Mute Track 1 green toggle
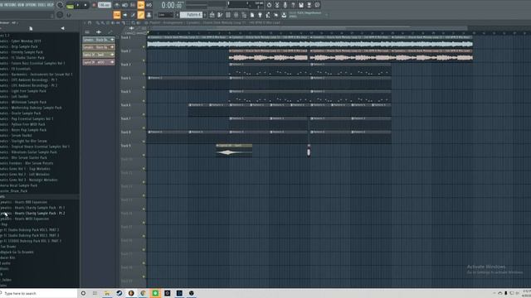Viewport: 531px width, 298px height. [144, 47]
